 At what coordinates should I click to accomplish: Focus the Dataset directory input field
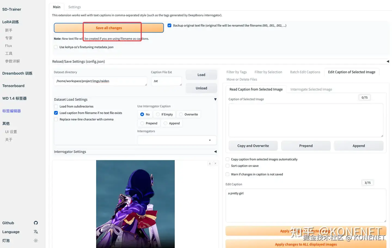[100, 81]
